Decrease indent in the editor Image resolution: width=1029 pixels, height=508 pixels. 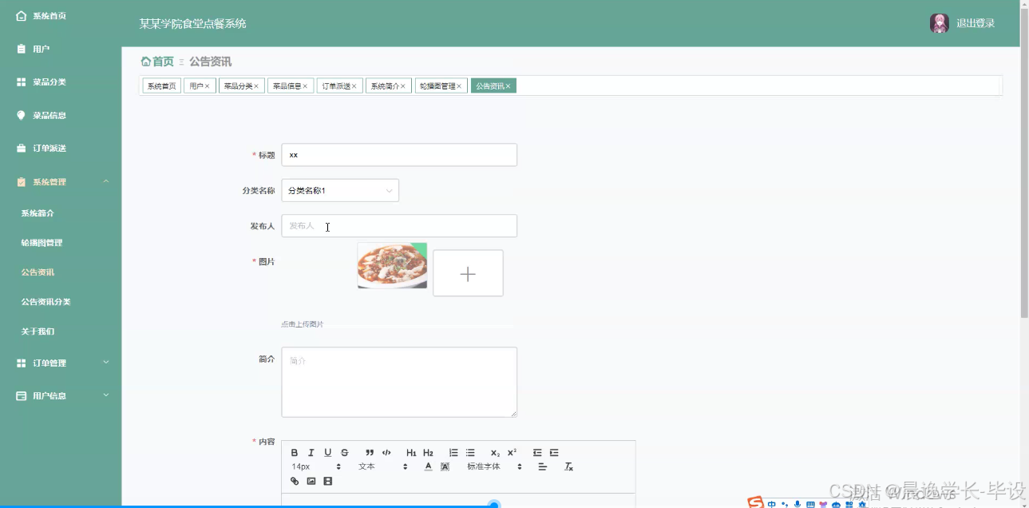537,453
